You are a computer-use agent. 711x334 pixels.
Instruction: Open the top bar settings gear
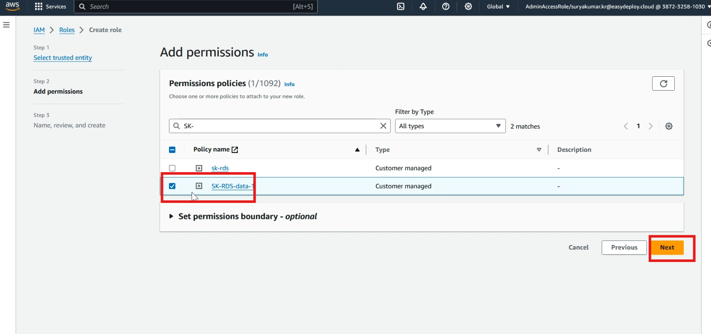pyautogui.click(x=468, y=6)
